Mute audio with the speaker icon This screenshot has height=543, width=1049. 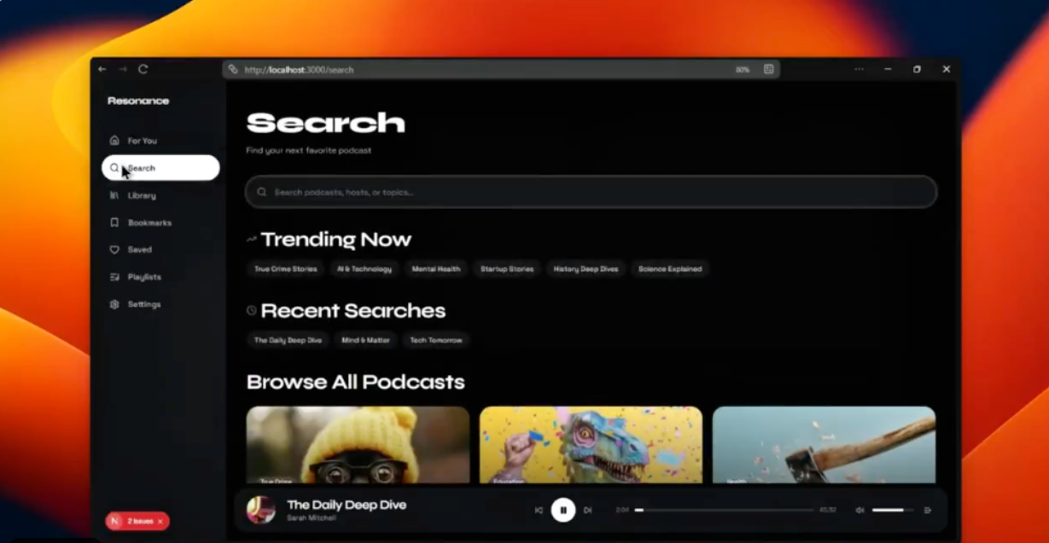(x=860, y=511)
